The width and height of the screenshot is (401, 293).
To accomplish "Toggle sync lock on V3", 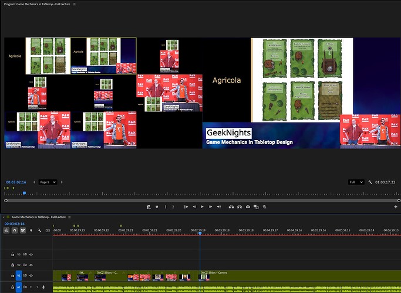I will point(25,254).
